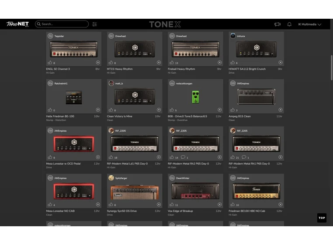Visit Spitzfarger's user profile
The height and width of the screenshot is (245, 333).
(121, 178)
